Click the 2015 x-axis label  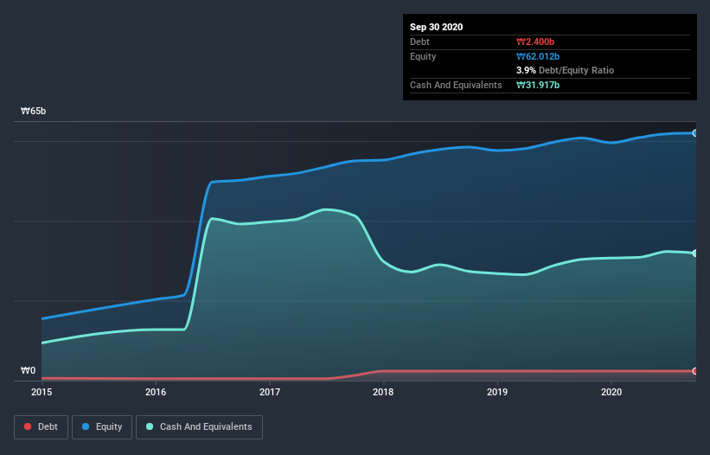point(42,392)
